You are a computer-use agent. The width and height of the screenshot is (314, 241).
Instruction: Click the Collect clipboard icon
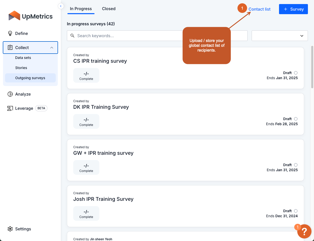click(10, 48)
